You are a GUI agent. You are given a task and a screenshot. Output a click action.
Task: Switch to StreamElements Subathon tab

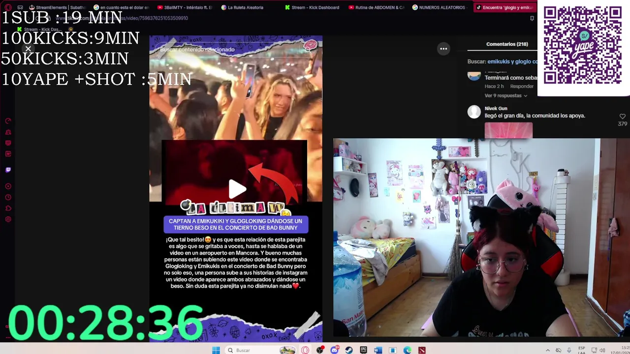tap(57, 7)
